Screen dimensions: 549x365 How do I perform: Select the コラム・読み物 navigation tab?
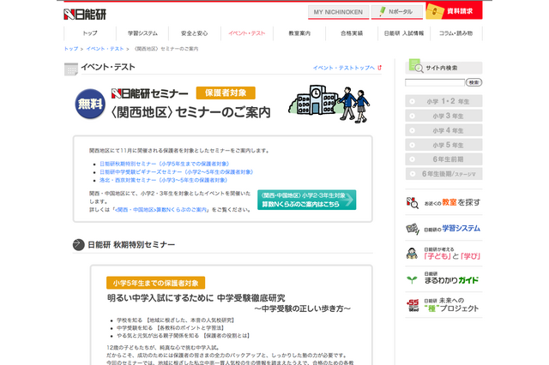pyautogui.click(x=455, y=33)
